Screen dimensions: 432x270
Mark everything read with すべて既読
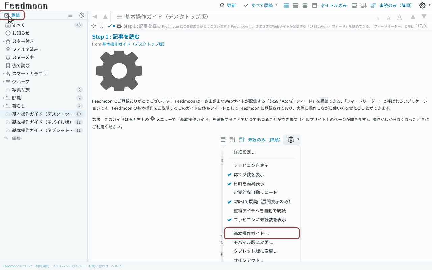[x=259, y=5]
